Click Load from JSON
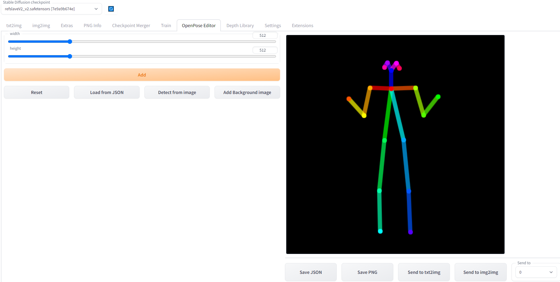The width and height of the screenshot is (560, 282). 107,92
